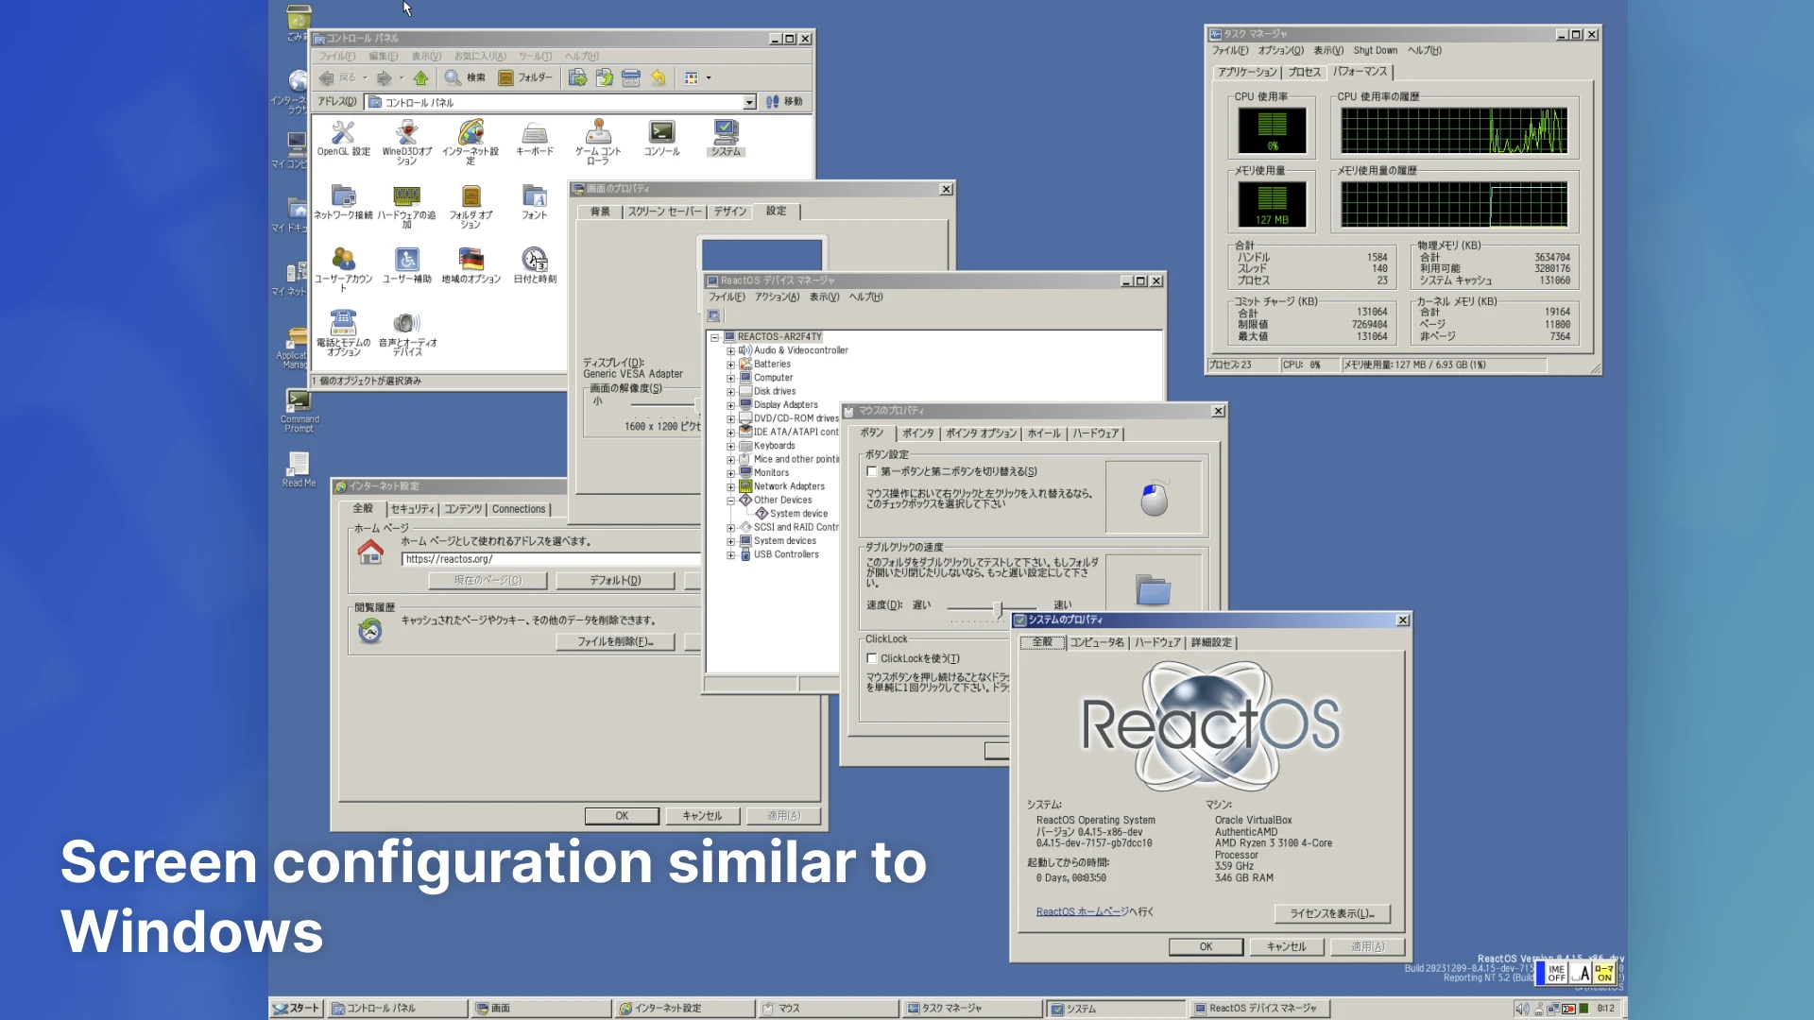Enable swapping of primary and secondary mouse buttons
This screenshot has width=1814, height=1020.
872,471
